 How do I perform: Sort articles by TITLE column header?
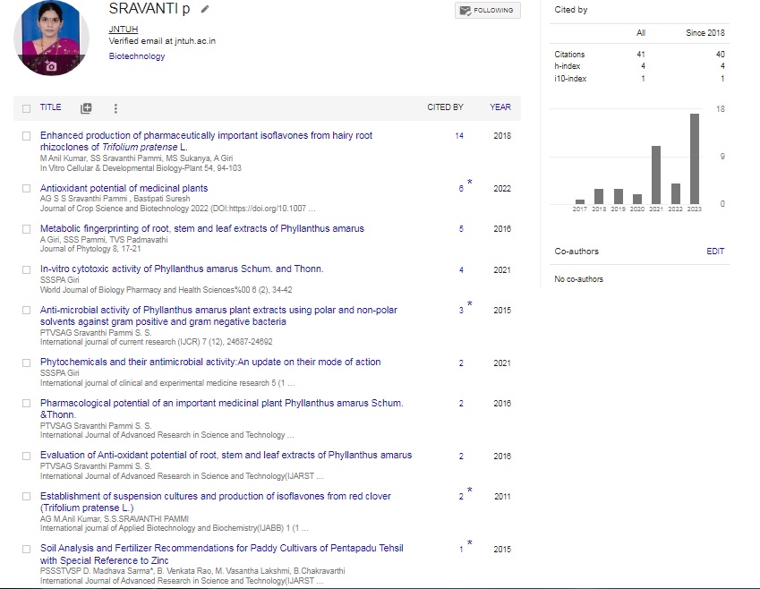pyautogui.click(x=51, y=107)
